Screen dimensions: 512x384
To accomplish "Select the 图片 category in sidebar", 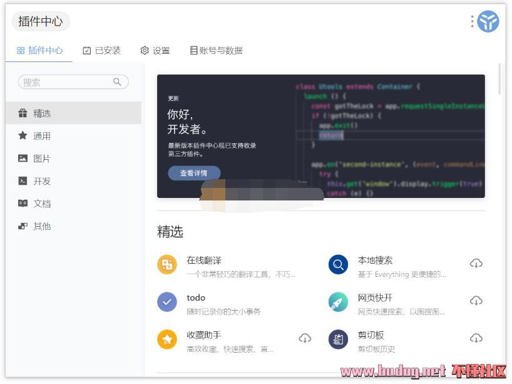I will point(73,158).
